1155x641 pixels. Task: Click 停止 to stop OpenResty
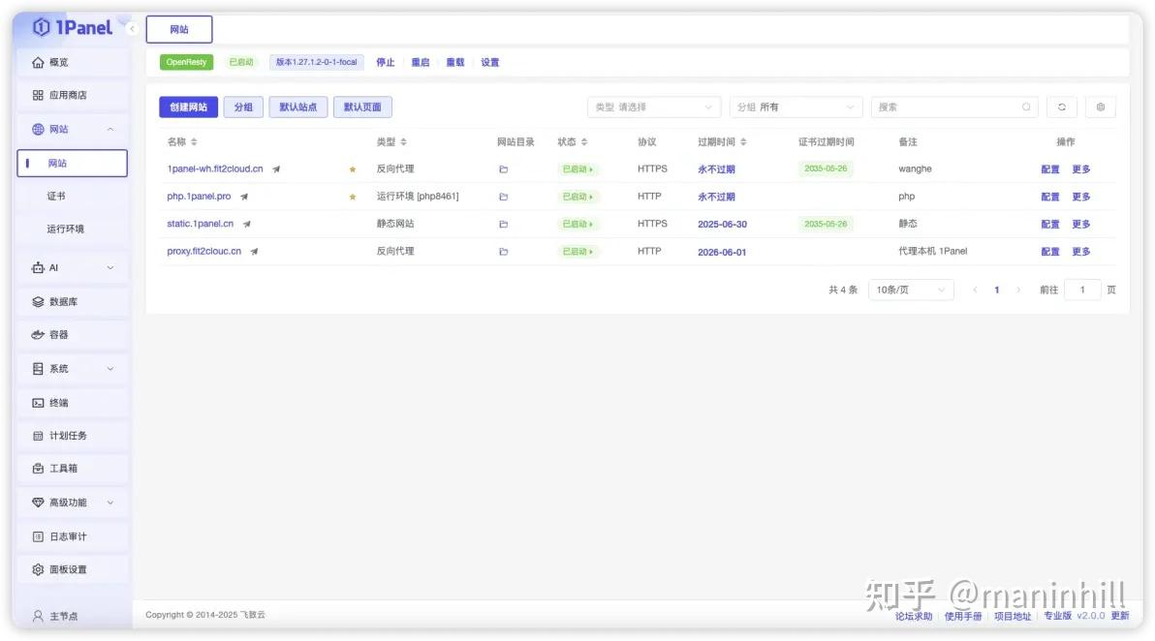[x=386, y=63]
